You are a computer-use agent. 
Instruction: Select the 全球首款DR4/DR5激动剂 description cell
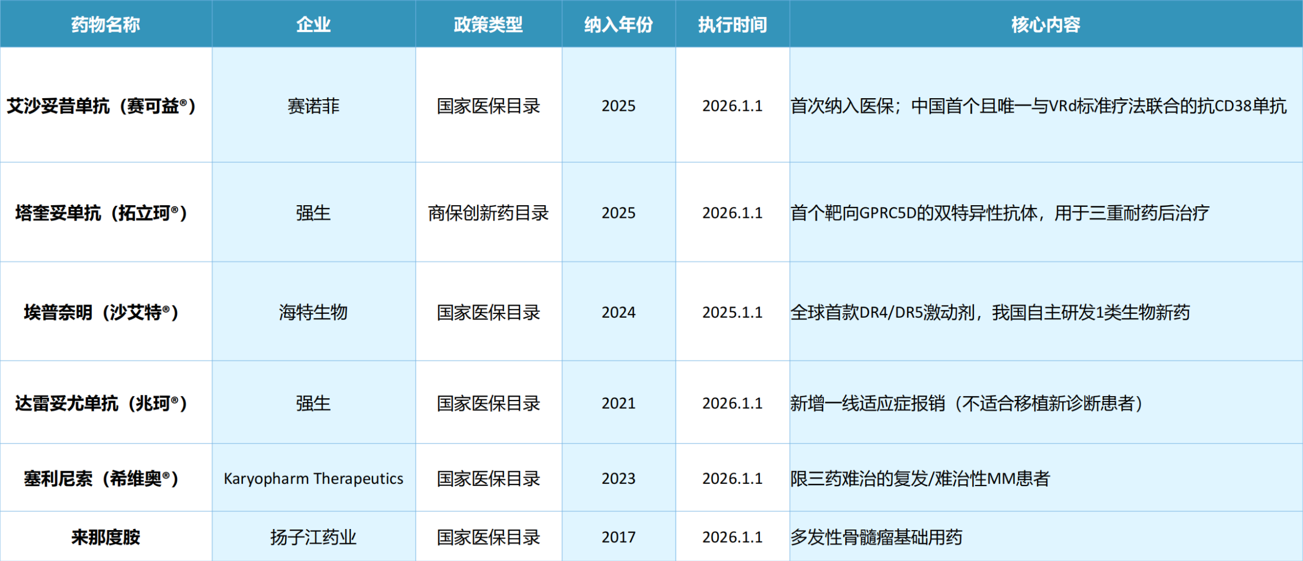(x=1046, y=312)
